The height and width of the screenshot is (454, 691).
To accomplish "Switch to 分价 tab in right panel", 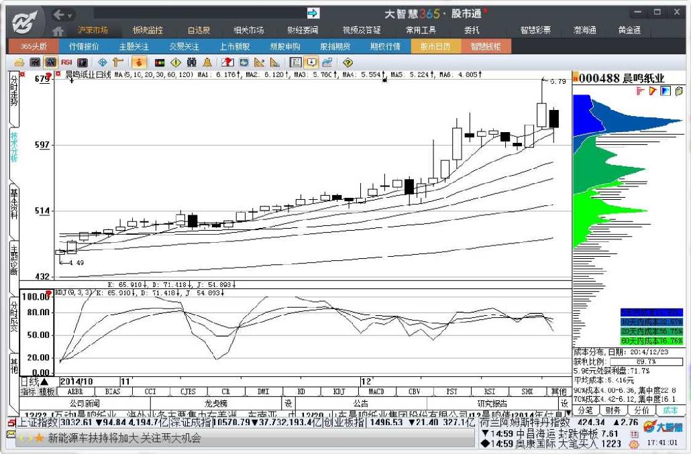I will pos(641,410).
